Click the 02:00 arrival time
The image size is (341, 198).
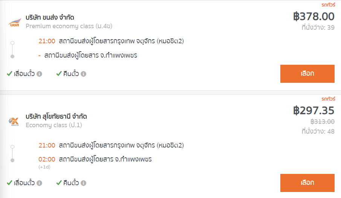pos(47,159)
